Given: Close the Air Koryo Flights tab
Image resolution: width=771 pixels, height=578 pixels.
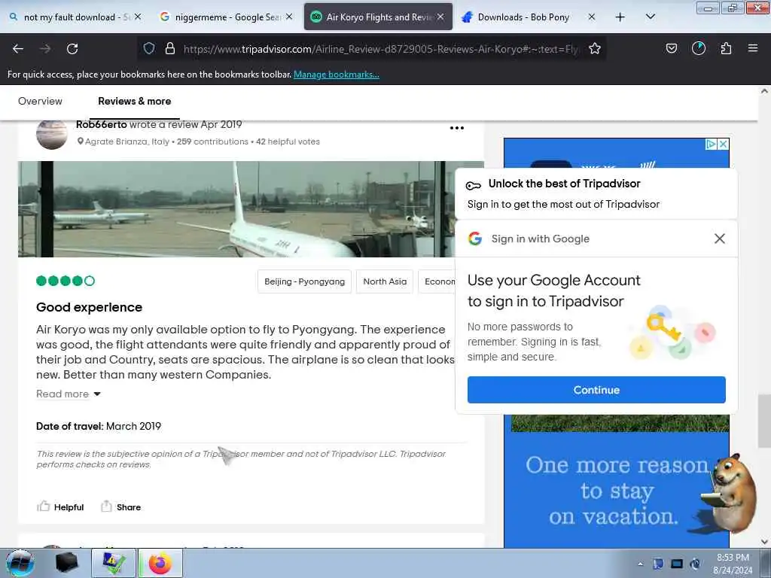Looking at the screenshot, I should (x=440, y=17).
